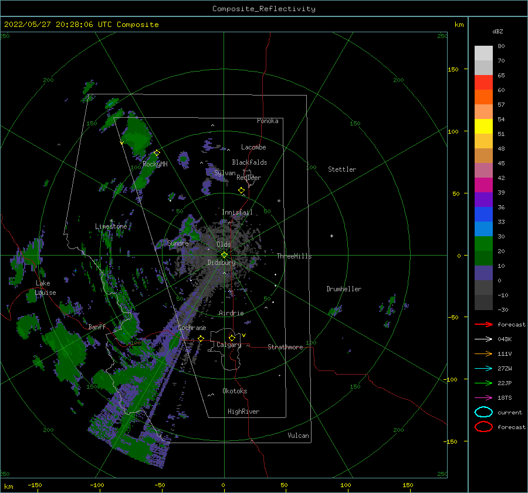Click the yellow marker near Cochrane
This screenshot has height=493, width=528.
[x=201, y=339]
